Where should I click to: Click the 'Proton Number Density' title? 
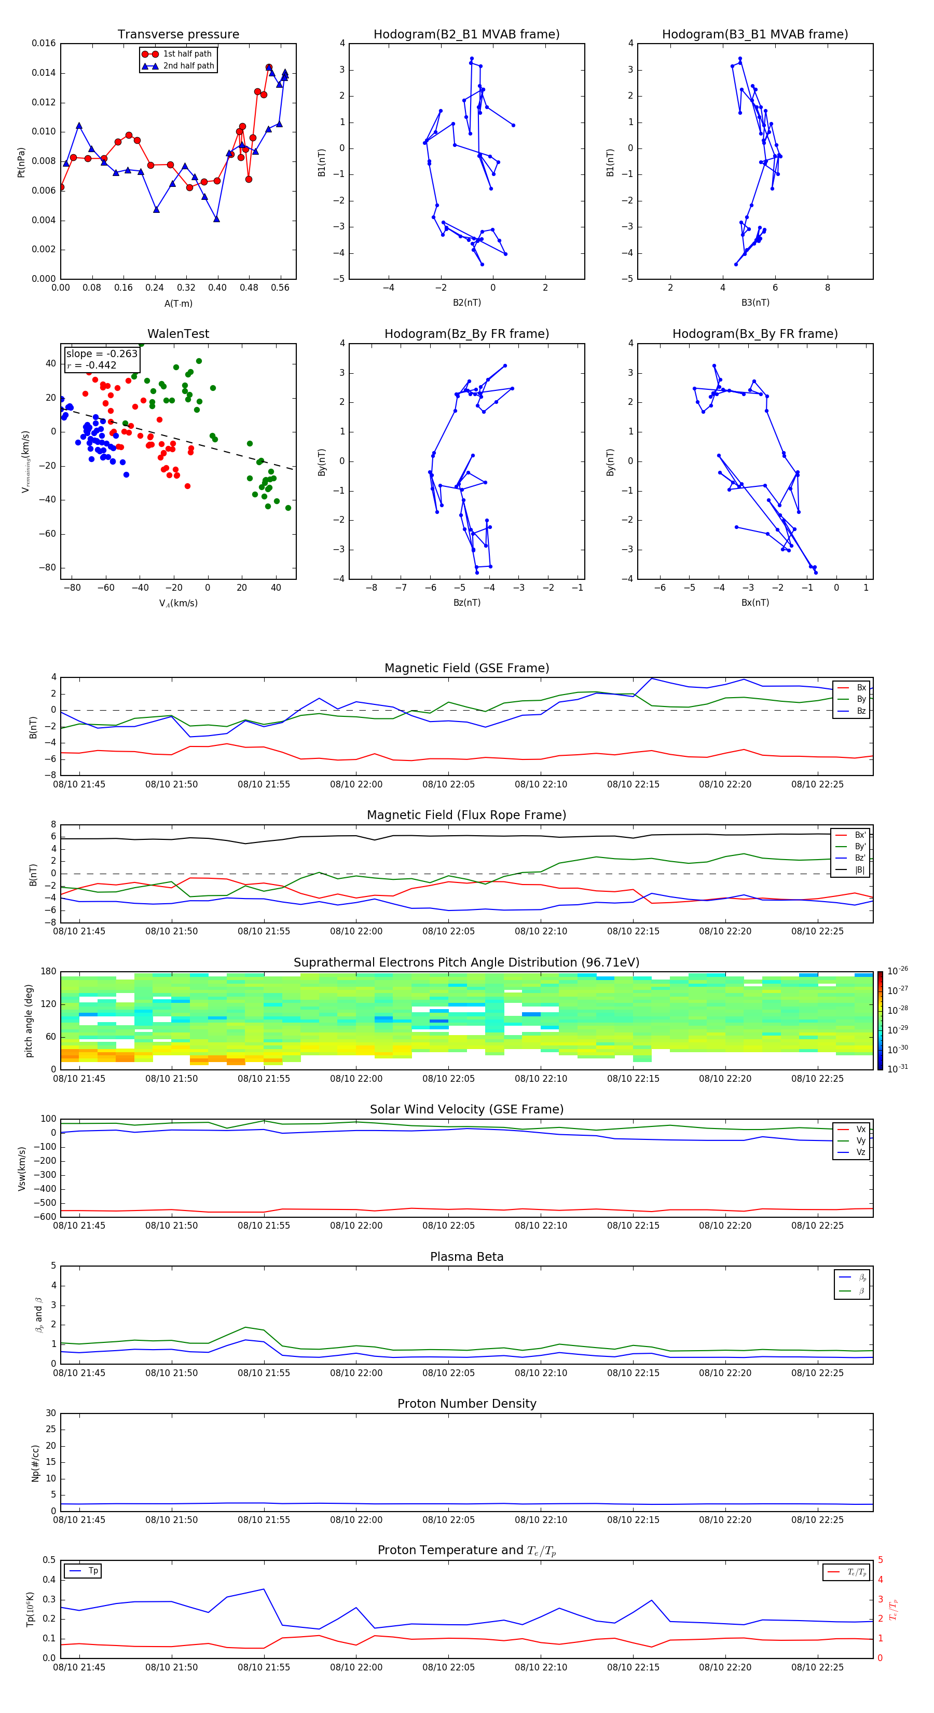pos(466,1404)
